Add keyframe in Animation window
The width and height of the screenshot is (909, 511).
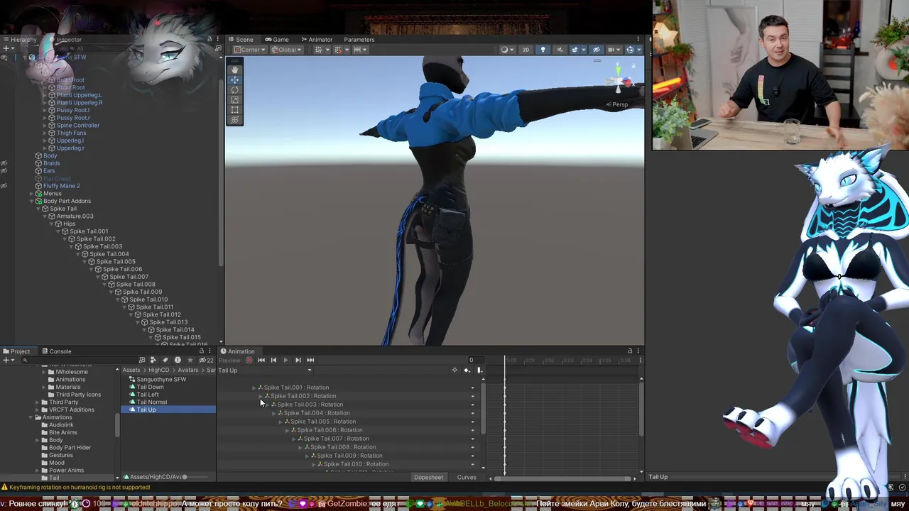click(467, 370)
